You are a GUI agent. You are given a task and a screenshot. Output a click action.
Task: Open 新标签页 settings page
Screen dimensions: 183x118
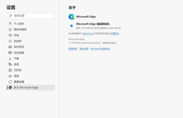(31, 47)
